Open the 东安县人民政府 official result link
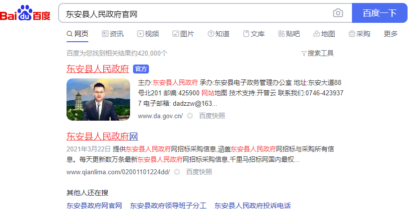Viewport: 415px width, 212px height. coord(98,69)
